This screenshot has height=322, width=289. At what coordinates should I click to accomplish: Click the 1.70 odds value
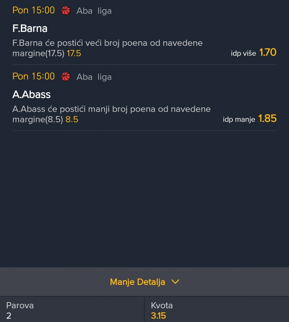(x=268, y=53)
